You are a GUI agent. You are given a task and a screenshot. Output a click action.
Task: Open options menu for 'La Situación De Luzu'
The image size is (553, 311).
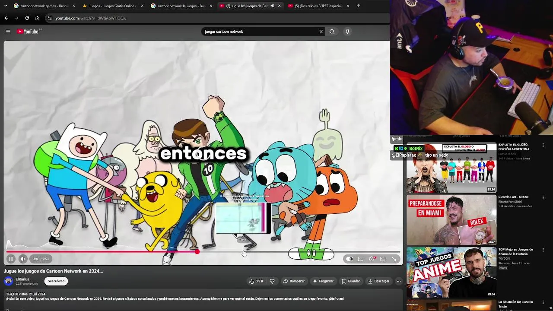click(543, 302)
